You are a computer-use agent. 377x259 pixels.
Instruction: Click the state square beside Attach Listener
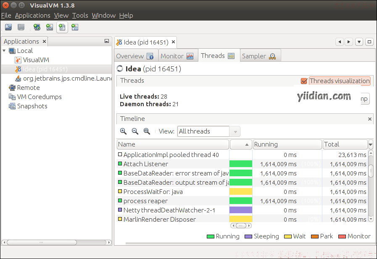click(120, 164)
